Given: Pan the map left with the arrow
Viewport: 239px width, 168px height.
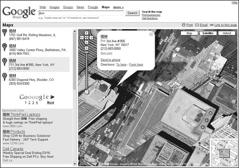Looking at the screenshot, I should [82, 38].
